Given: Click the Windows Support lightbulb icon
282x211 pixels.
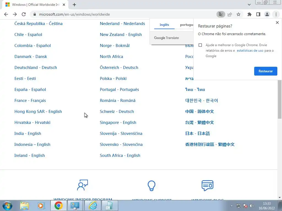Looking at the screenshot, I should tap(151, 185).
